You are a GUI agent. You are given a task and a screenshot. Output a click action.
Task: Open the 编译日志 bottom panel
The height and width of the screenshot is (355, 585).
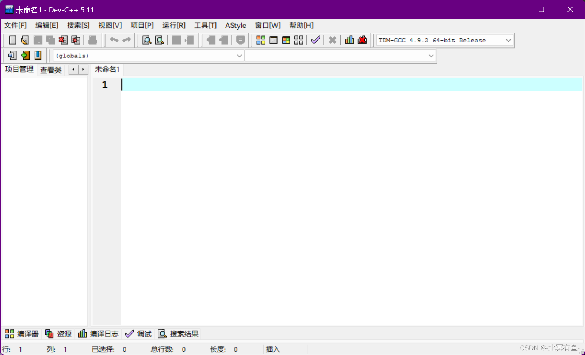[x=98, y=333]
